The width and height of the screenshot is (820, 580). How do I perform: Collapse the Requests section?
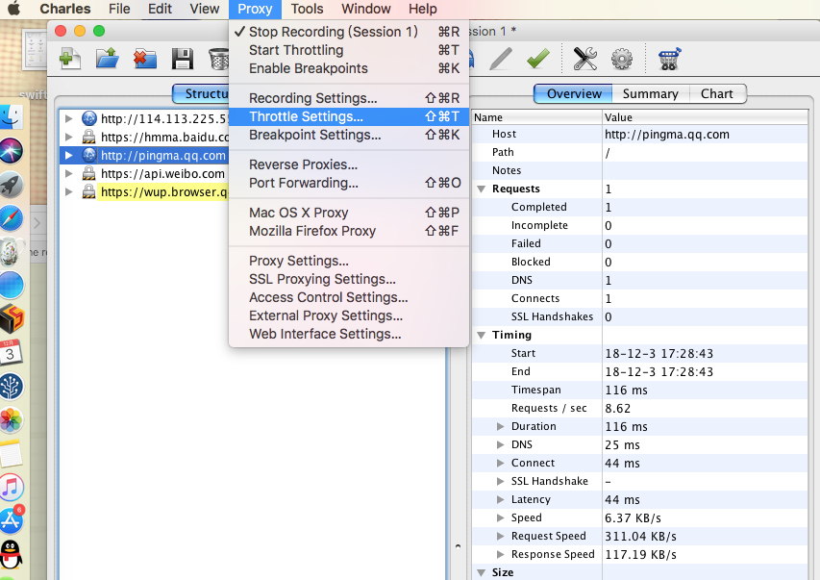point(482,189)
